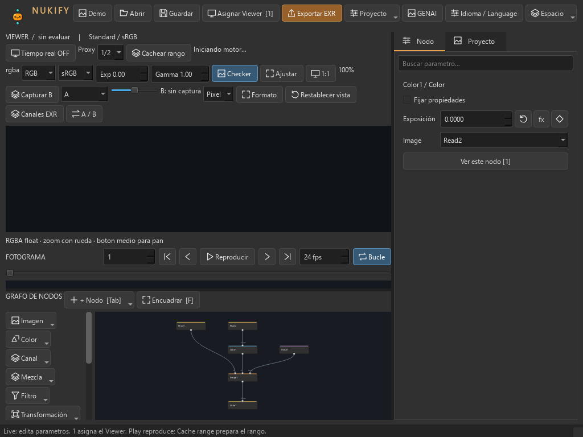
Task: Open the sRGB colorspace dropdown
Action: (x=76, y=73)
